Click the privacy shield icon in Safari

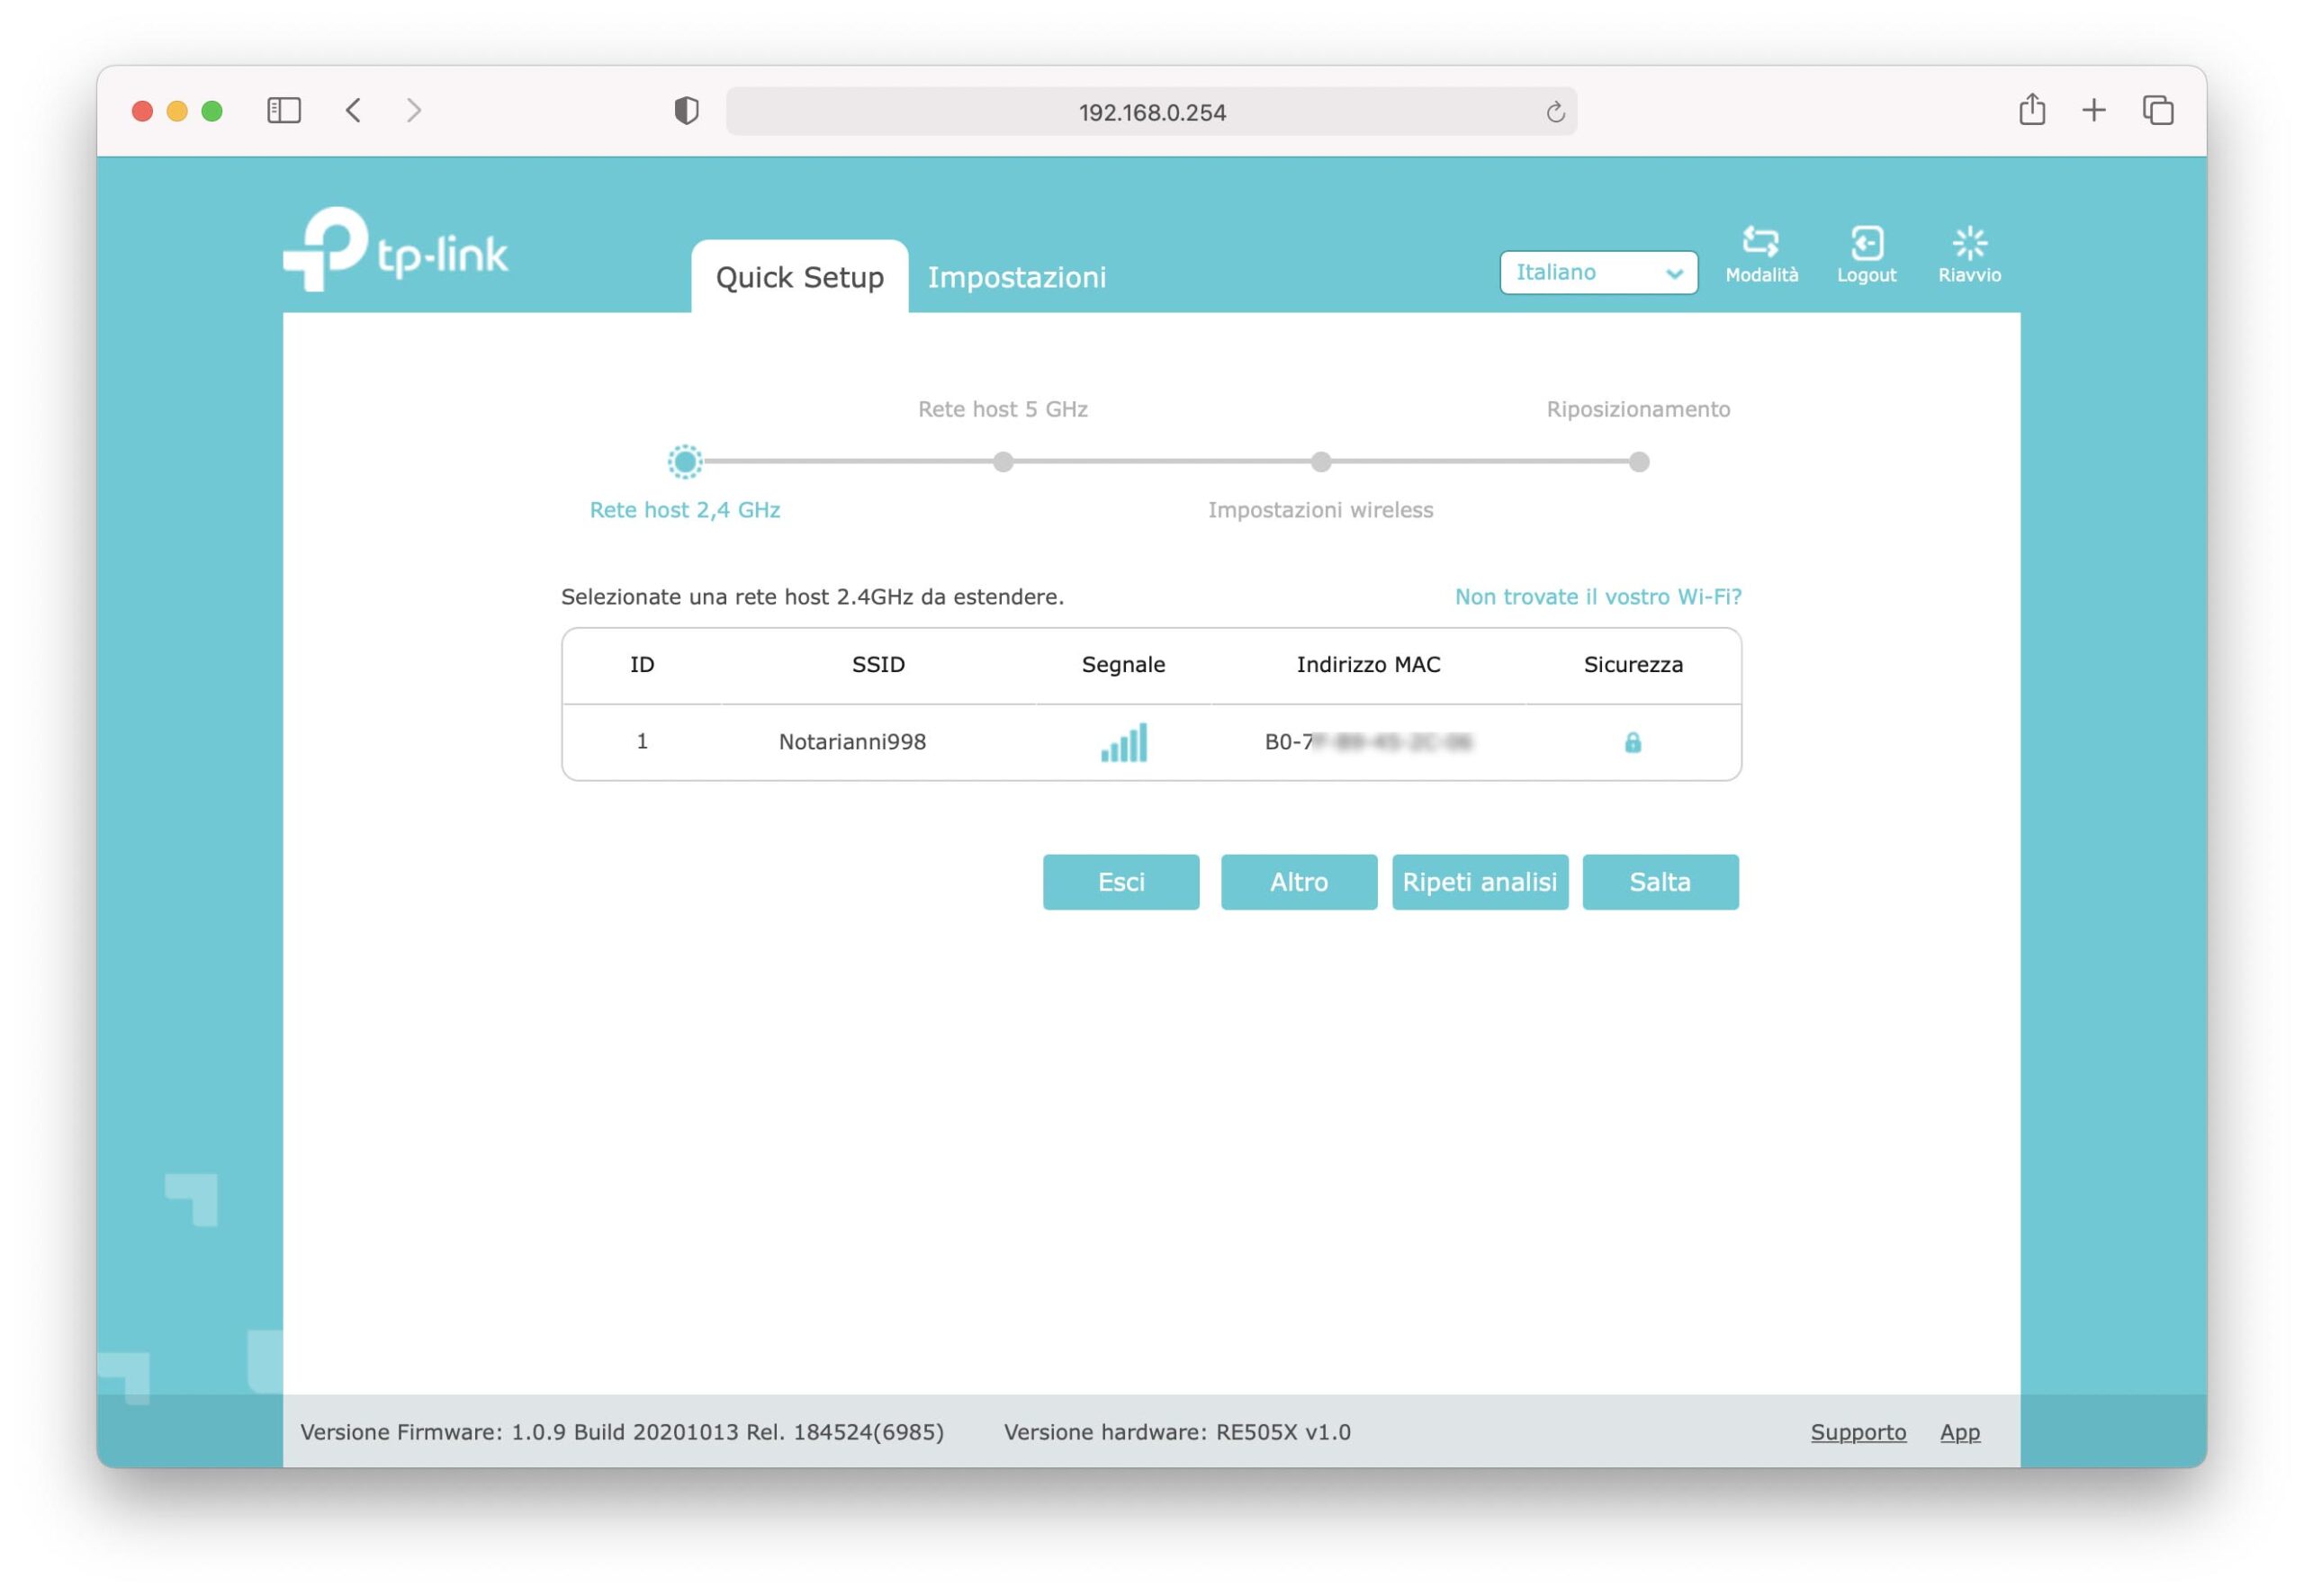[687, 111]
